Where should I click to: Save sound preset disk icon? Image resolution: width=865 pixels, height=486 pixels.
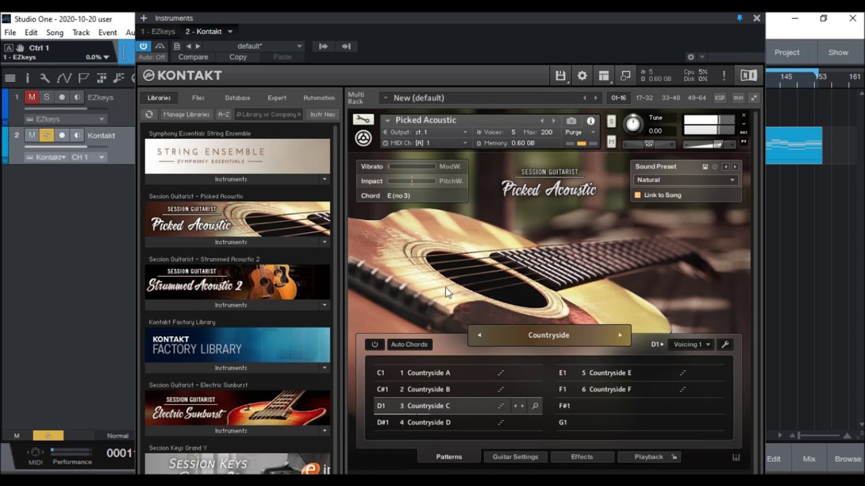point(705,167)
